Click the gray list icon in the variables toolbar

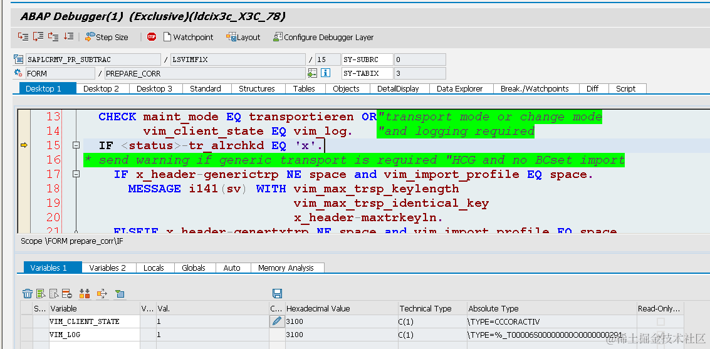point(55,294)
